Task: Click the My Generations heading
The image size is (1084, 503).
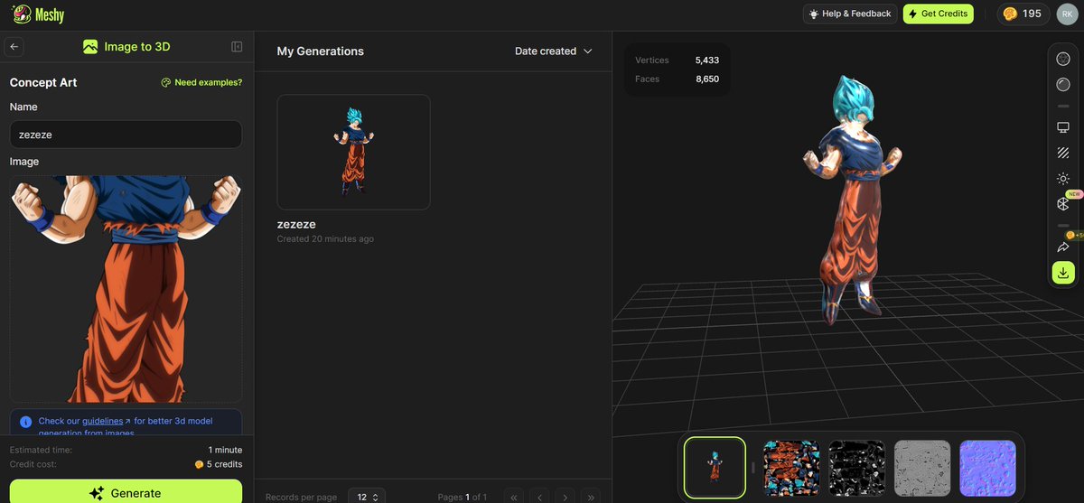Action: pyautogui.click(x=321, y=51)
